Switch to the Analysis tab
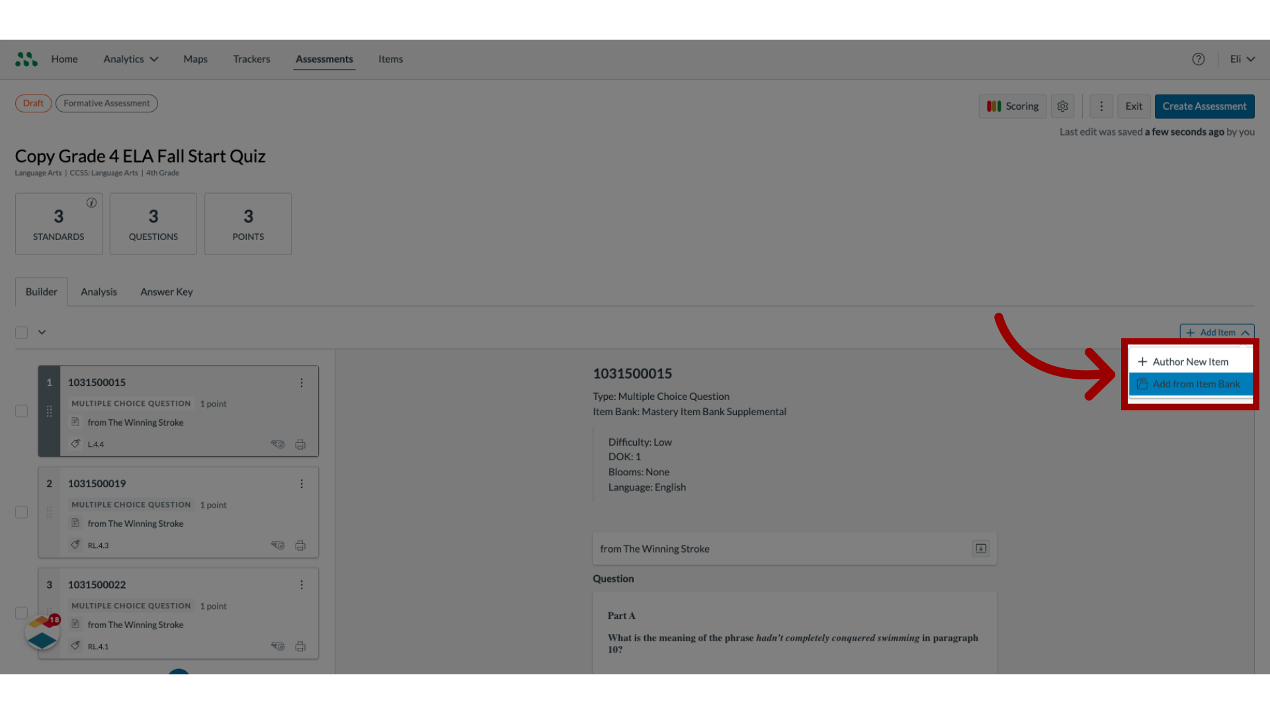Screen dimensions: 1270x714 click(99, 291)
